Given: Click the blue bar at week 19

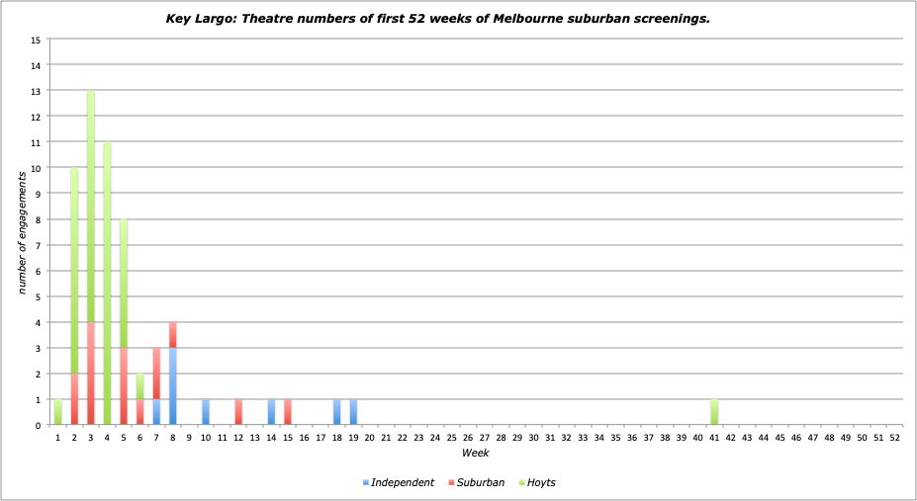Looking at the screenshot, I should point(353,412).
